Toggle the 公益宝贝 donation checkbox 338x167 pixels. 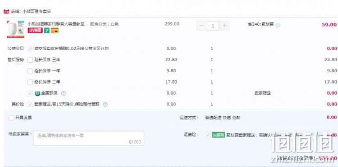(x=30, y=49)
